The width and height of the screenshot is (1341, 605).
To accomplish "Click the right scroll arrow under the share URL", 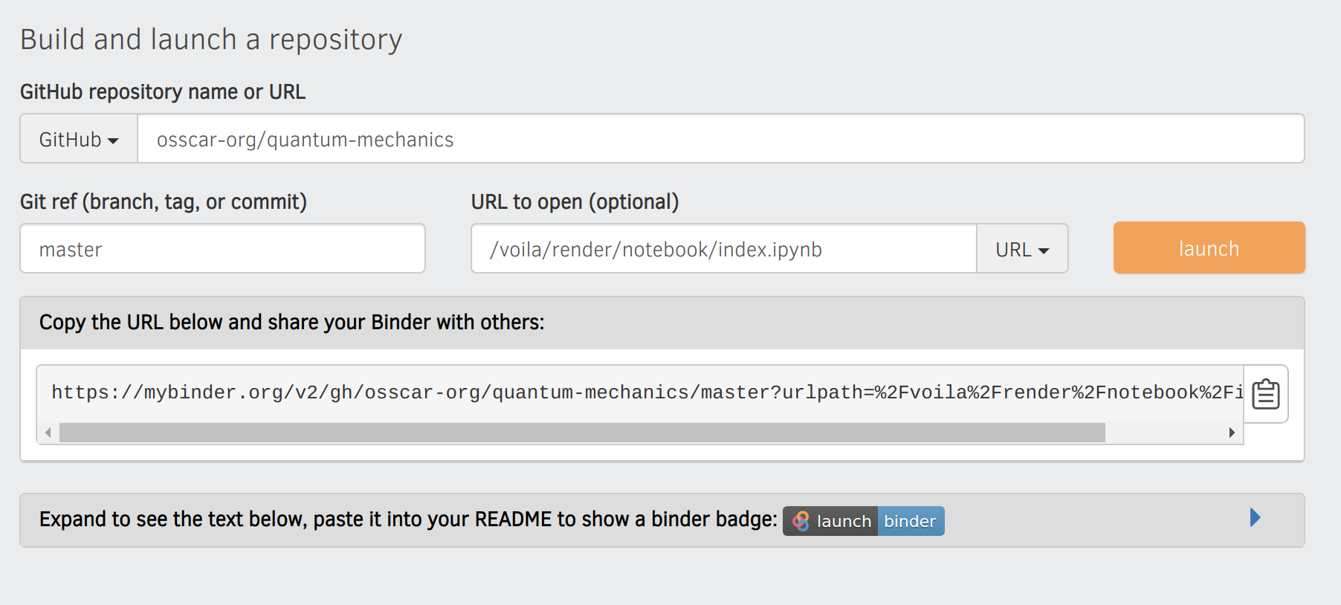I will (1232, 433).
